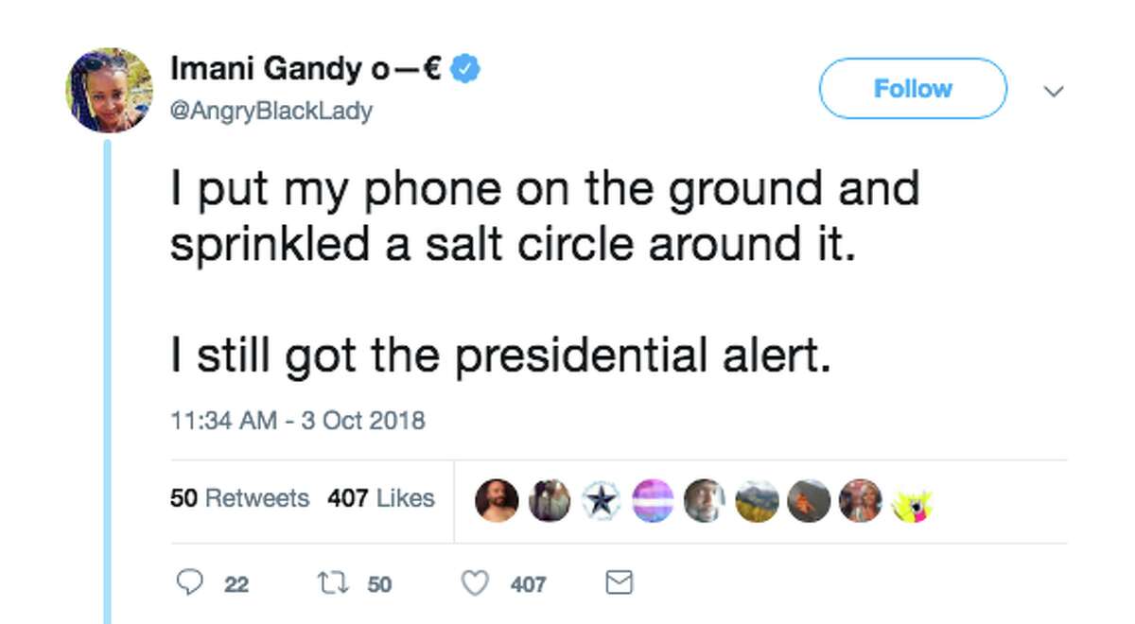Image resolution: width=1135 pixels, height=624 pixels.
Task: Open the tweet timestamp link
Action: click(x=298, y=419)
